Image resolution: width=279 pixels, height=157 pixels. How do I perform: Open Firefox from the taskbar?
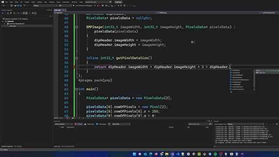[156, 154]
